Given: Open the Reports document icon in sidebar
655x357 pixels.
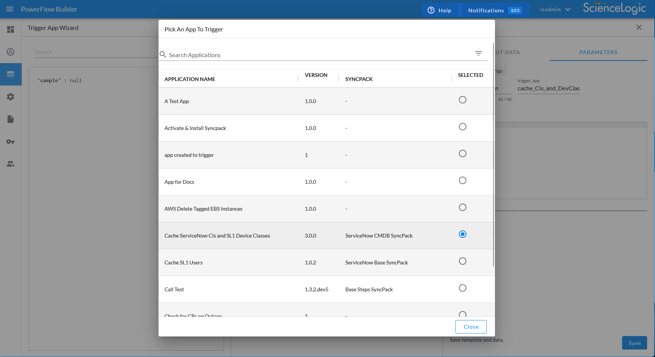Looking at the screenshot, I should click(x=10, y=119).
